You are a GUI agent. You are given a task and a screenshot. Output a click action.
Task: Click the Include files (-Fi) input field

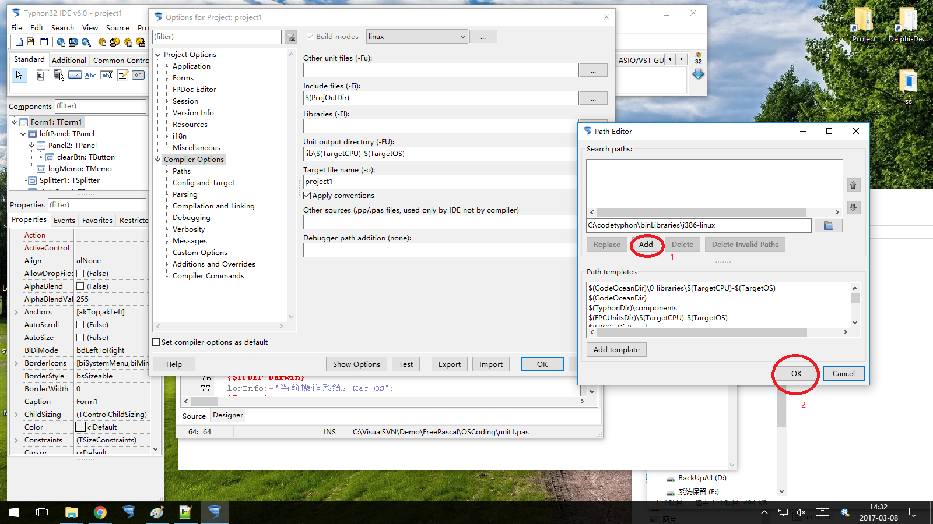(441, 98)
